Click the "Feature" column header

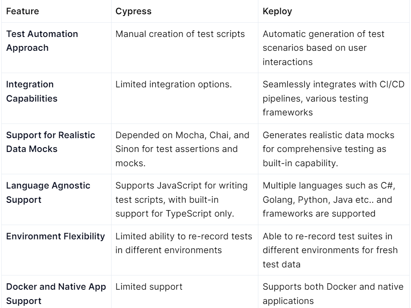(x=23, y=12)
